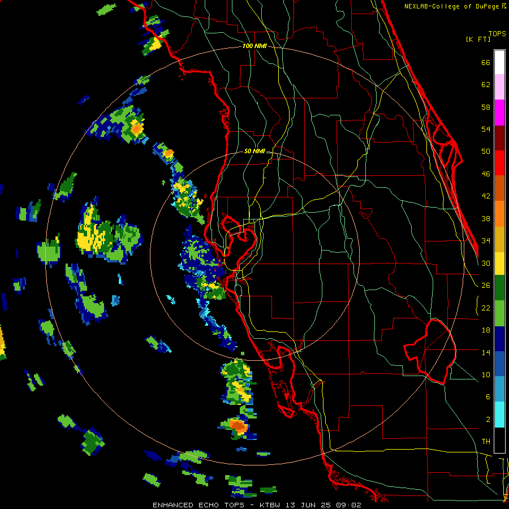509x509 pixels.
Task: Select the 38 legend value
Action: pyautogui.click(x=486, y=219)
